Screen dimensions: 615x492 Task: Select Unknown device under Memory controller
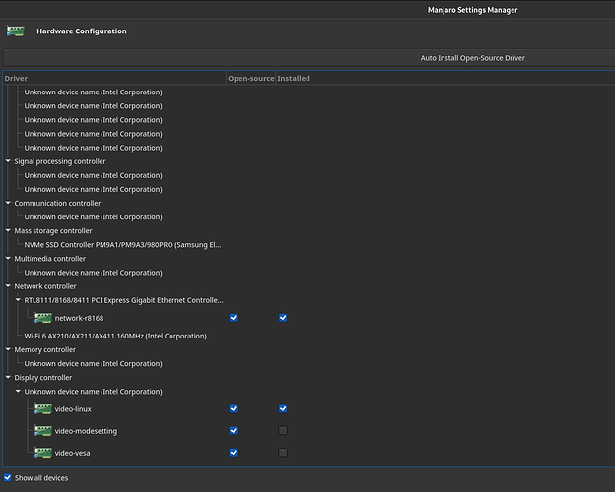[x=93, y=364]
